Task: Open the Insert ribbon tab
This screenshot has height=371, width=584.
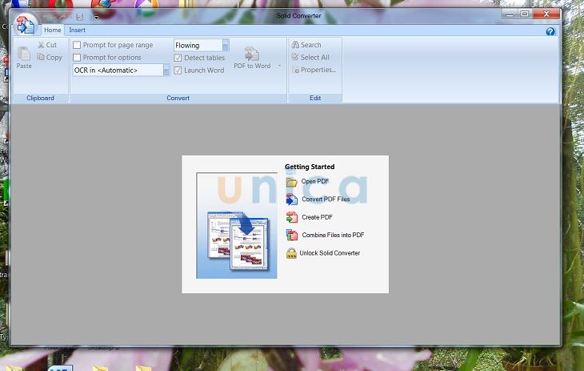Action: [77, 30]
